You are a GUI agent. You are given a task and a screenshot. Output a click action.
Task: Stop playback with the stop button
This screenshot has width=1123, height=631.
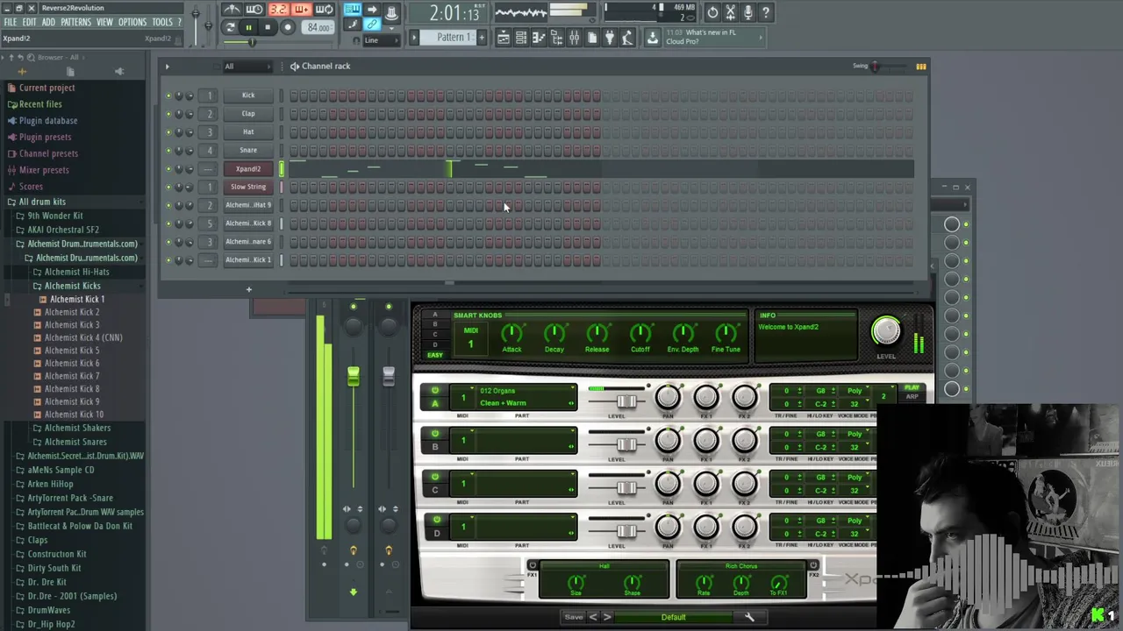(x=268, y=27)
